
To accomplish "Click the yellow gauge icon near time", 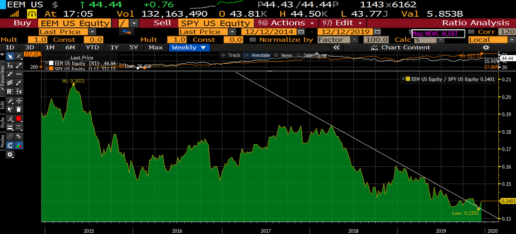I will pos(32,14).
